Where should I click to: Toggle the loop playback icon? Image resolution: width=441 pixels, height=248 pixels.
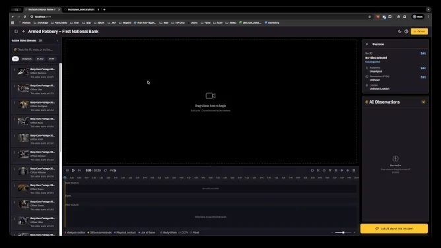tap(106, 170)
